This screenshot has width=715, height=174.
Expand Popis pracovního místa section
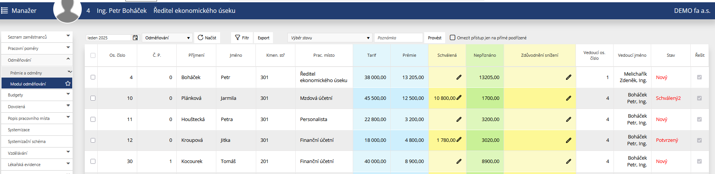pyautogui.click(x=68, y=117)
